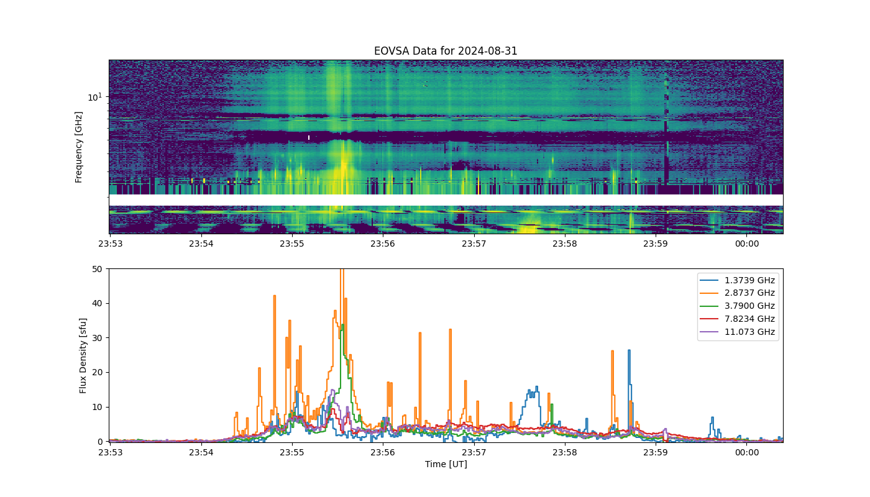Viewport: 870px width, 497px height.
Task: Click the 23:58 tick under the spectrogram
Action: tap(565, 244)
